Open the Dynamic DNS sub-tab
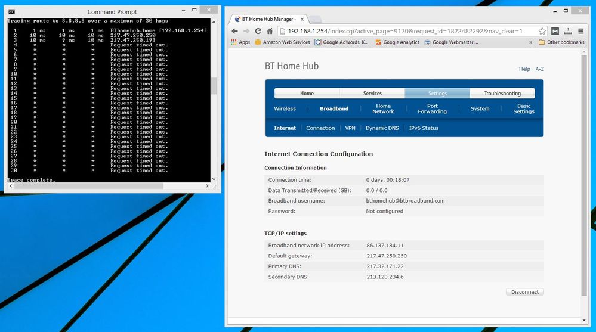The image size is (596, 332). pyautogui.click(x=382, y=128)
